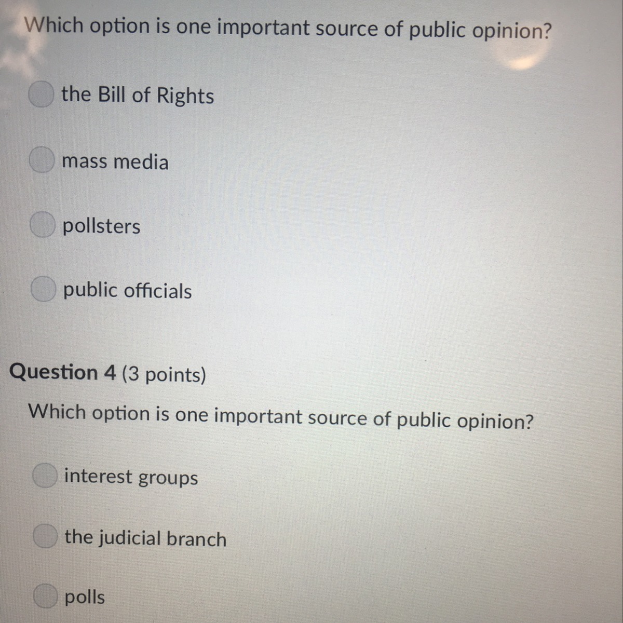Click the 'polls' answer label
Image resolution: width=623 pixels, height=623 pixels.
click(85, 597)
